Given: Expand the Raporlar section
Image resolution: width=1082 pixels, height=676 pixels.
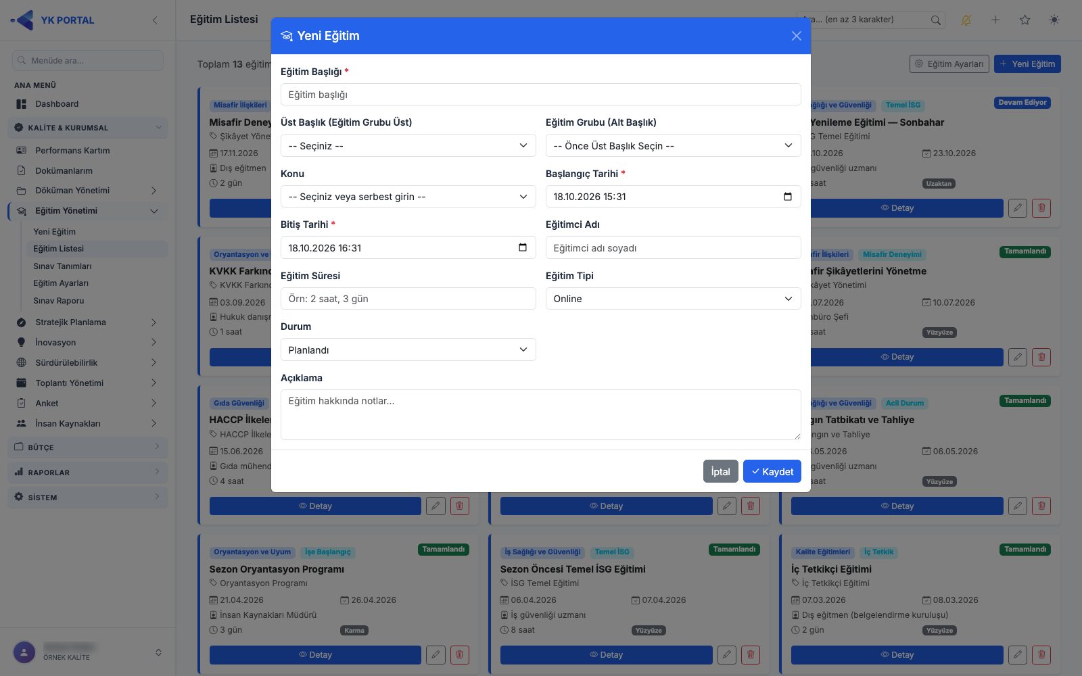Looking at the screenshot, I should pos(88,472).
